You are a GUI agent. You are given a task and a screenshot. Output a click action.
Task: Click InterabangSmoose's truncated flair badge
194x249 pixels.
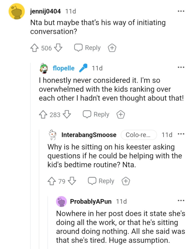pos(139,135)
